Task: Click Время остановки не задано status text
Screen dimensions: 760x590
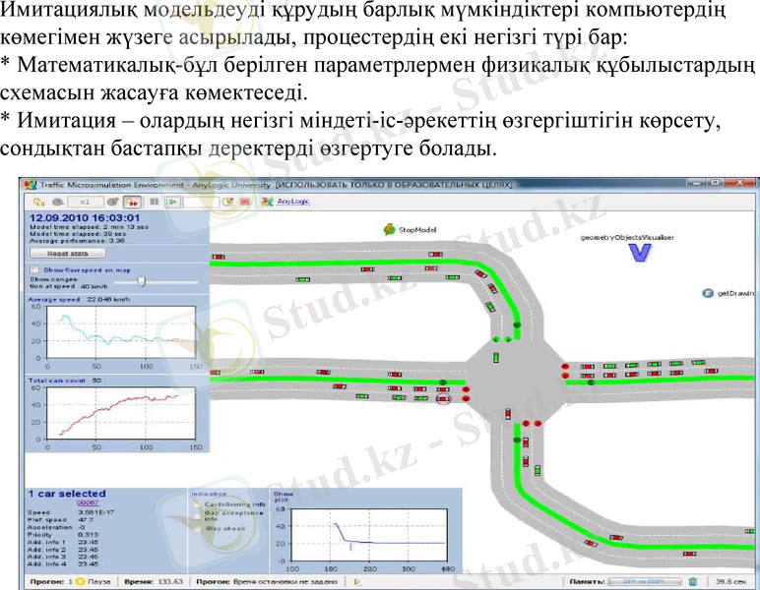Action: [x=285, y=581]
